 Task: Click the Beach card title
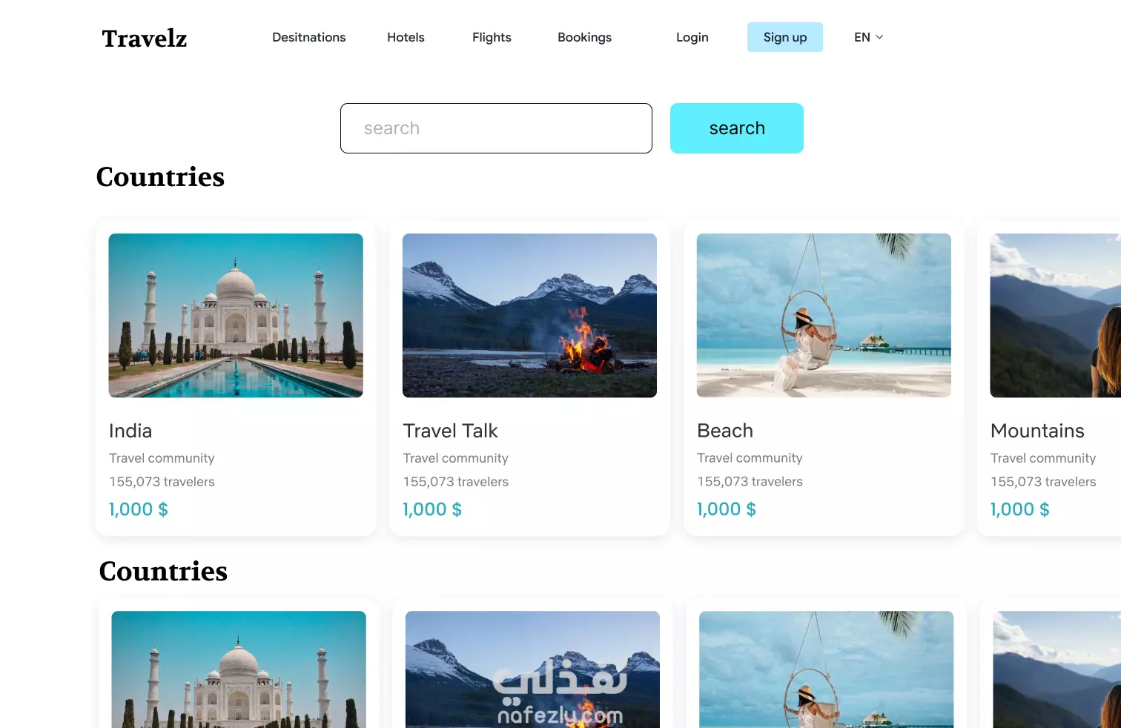point(725,431)
